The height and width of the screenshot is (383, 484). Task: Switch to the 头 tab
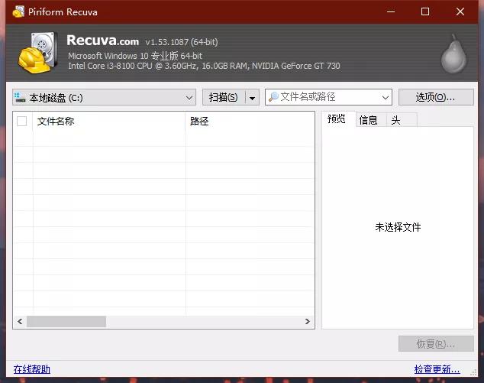click(x=395, y=120)
